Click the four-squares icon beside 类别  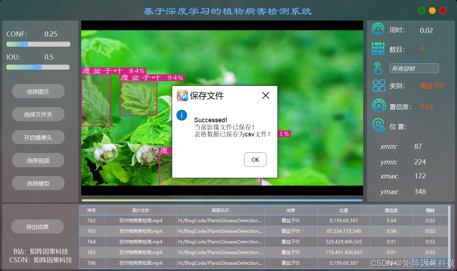coord(379,86)
